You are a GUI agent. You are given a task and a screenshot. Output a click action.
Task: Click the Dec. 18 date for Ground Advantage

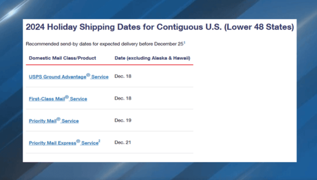pyautogui.click(x=123, y=76)
